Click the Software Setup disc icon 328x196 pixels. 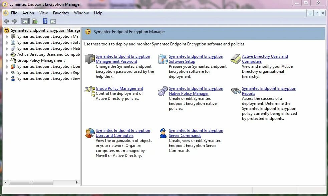point(163,59)
